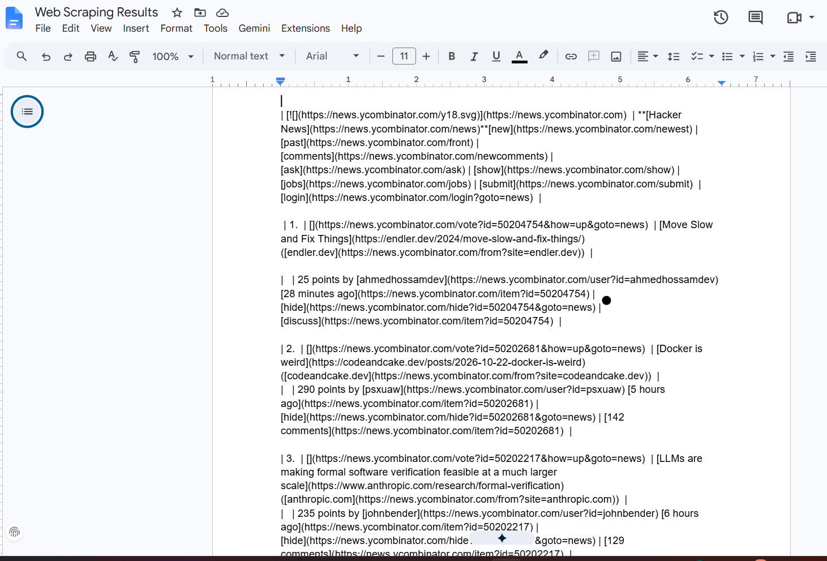
Task: Check the cloud save status icon
Action: 222,12
